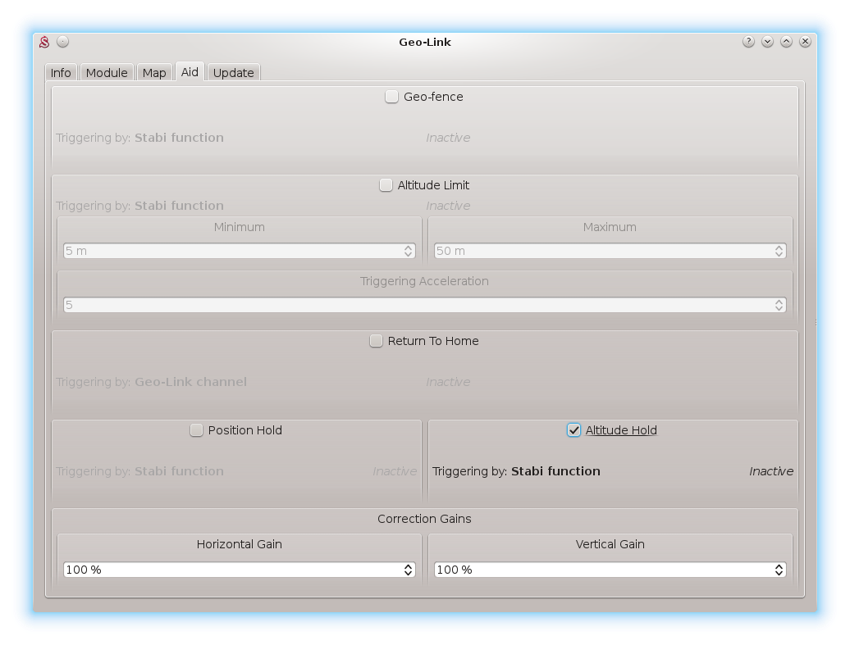Enable the Position Hold checkbox
850x645 pixels.
point(196,430)
